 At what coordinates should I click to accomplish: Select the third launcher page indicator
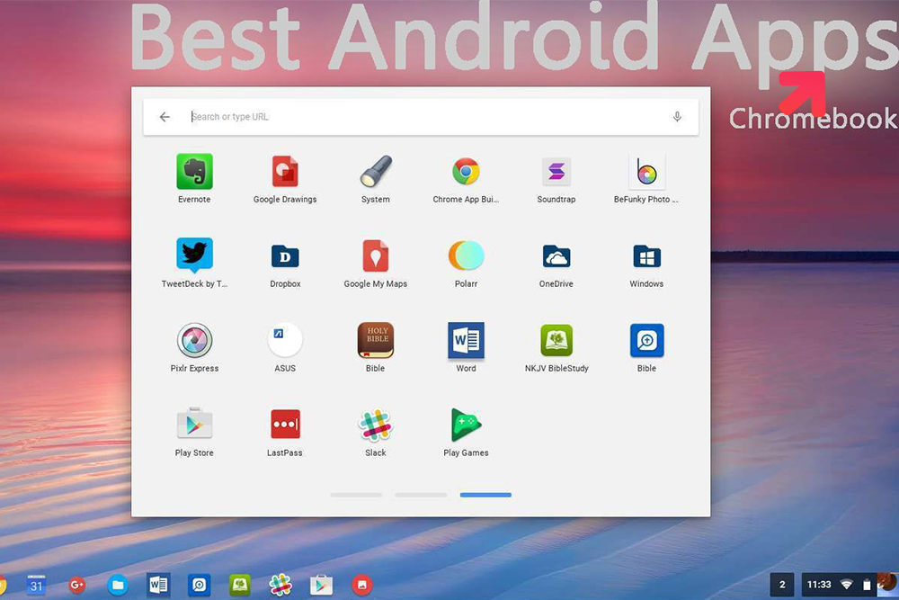click(485, 495)
